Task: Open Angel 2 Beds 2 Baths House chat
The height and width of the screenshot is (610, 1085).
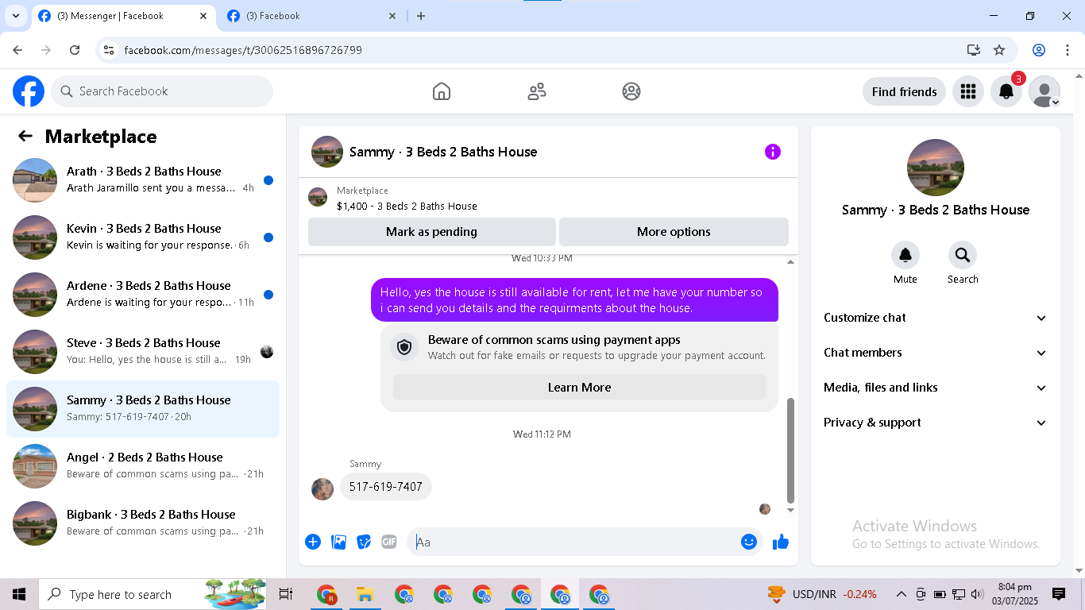Action: coord(143,466)
